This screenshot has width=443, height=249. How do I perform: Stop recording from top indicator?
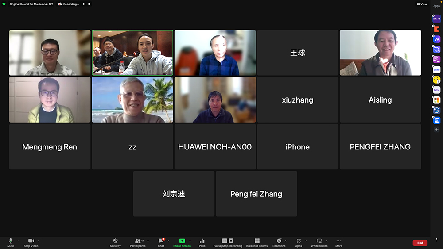[89, 4]
